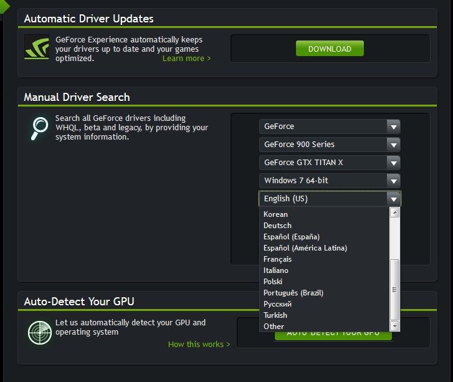Choose Other from the language list
The height and width of the screenshot is (382, 453).
coord(325,327)
